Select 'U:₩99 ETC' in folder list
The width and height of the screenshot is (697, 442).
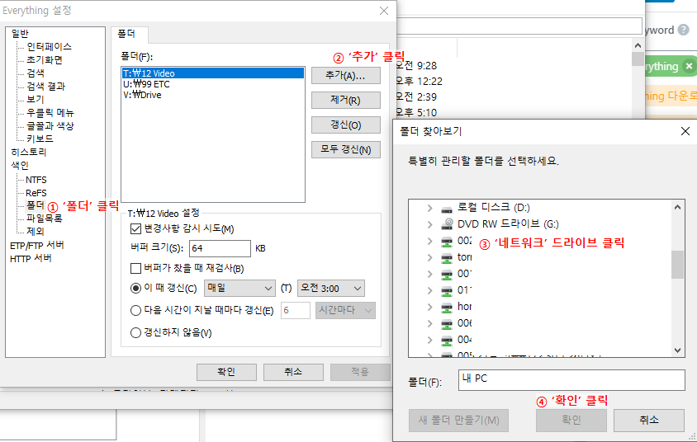click(x=213, y=84)
